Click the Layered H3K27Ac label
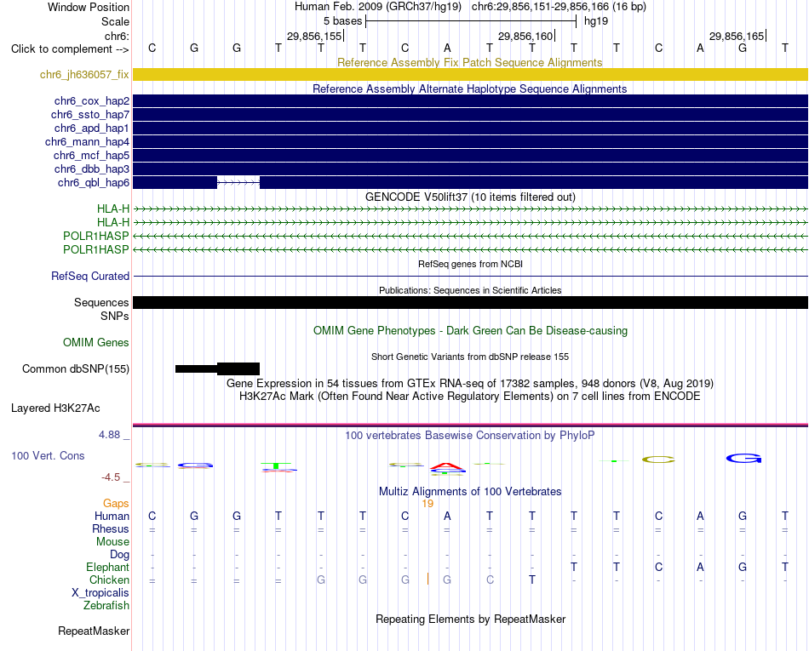The height and width of the screenshot is (651, 809). [x=55, y=408]
